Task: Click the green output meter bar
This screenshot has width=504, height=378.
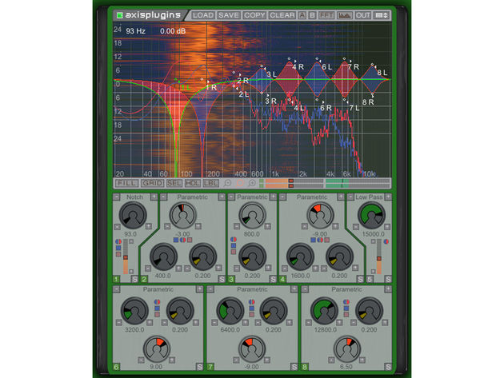Action: coord(358,183)
